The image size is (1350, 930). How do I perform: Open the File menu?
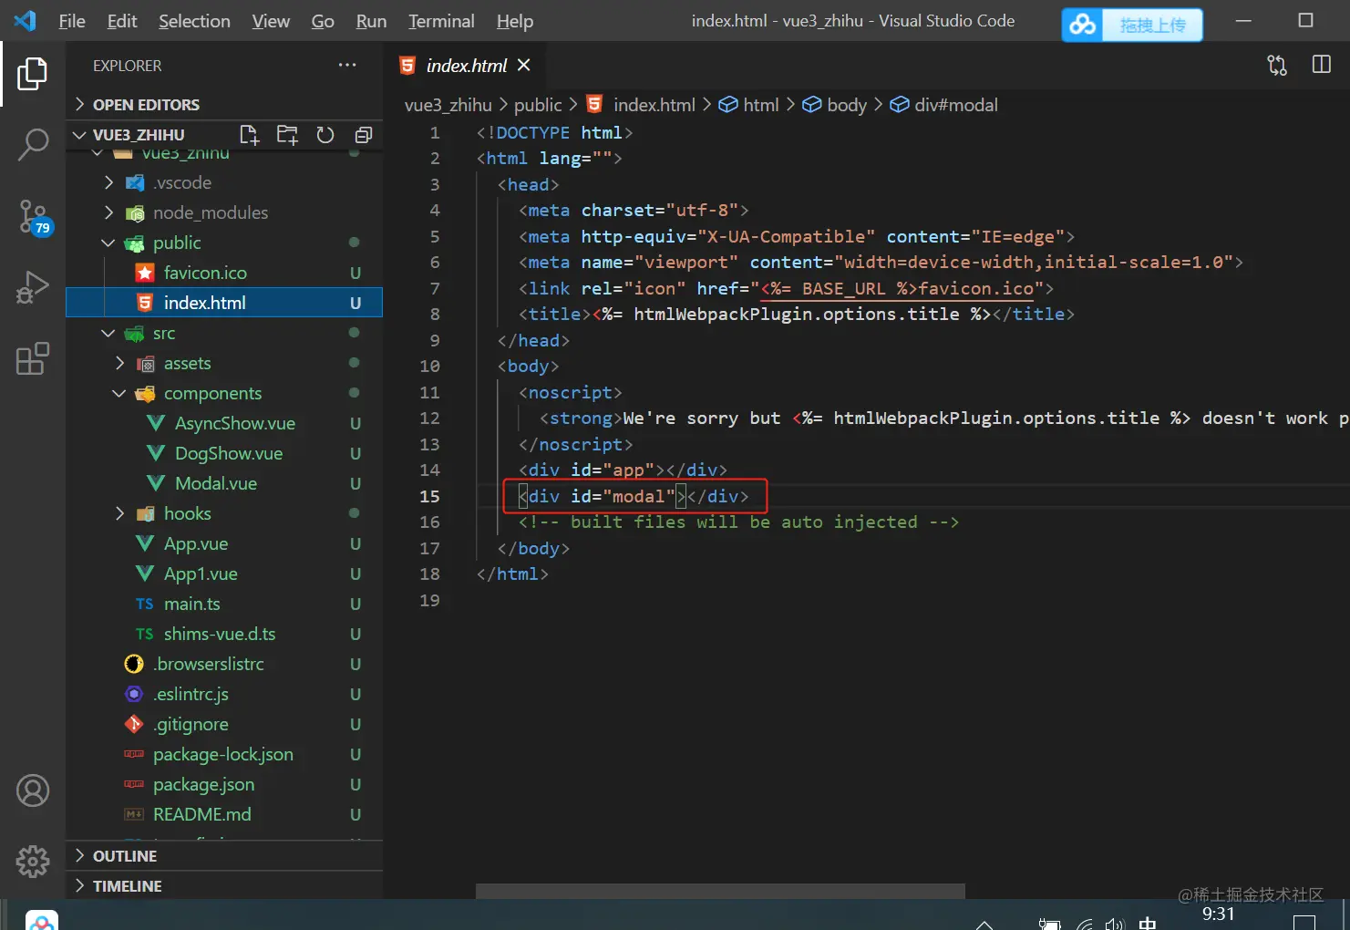pos(72,21)
